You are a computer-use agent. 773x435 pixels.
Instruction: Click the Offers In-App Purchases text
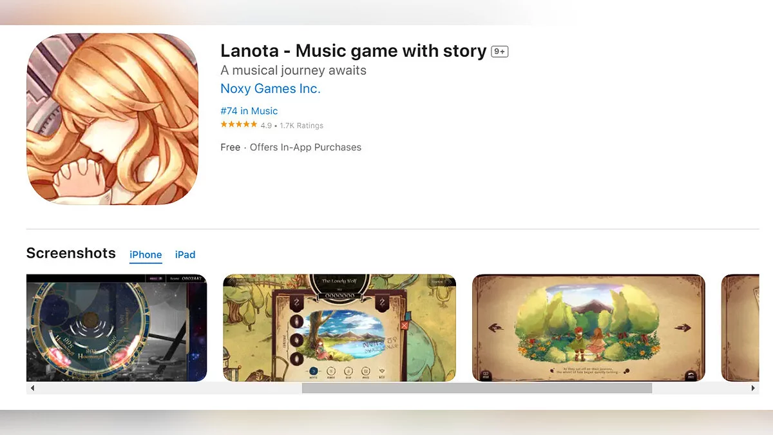(305, 148)
